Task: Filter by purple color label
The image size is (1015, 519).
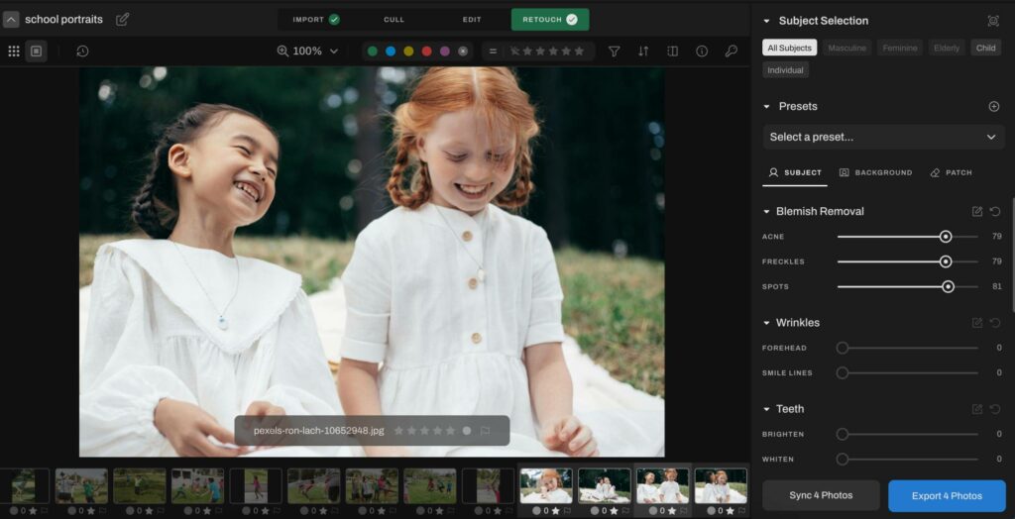Action: [x=445, y=52]
